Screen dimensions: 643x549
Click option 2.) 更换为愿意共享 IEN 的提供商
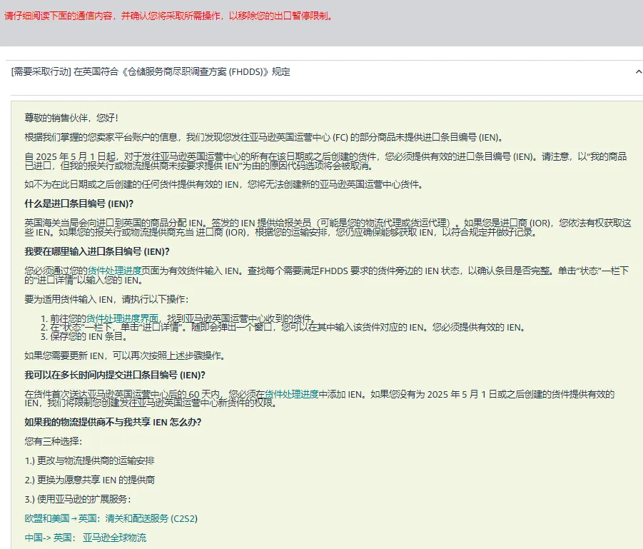(90, 480)
